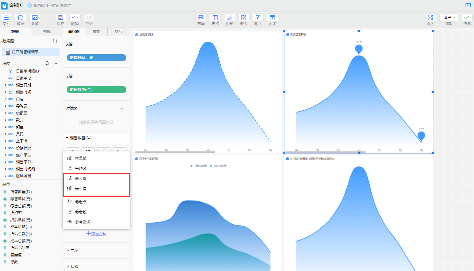Open the 文件 menu icon
474x271 pixels.
[x=6, y=18]
